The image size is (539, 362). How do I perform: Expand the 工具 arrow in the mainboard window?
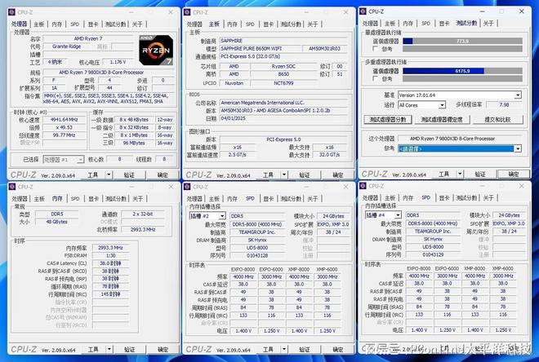284,174
